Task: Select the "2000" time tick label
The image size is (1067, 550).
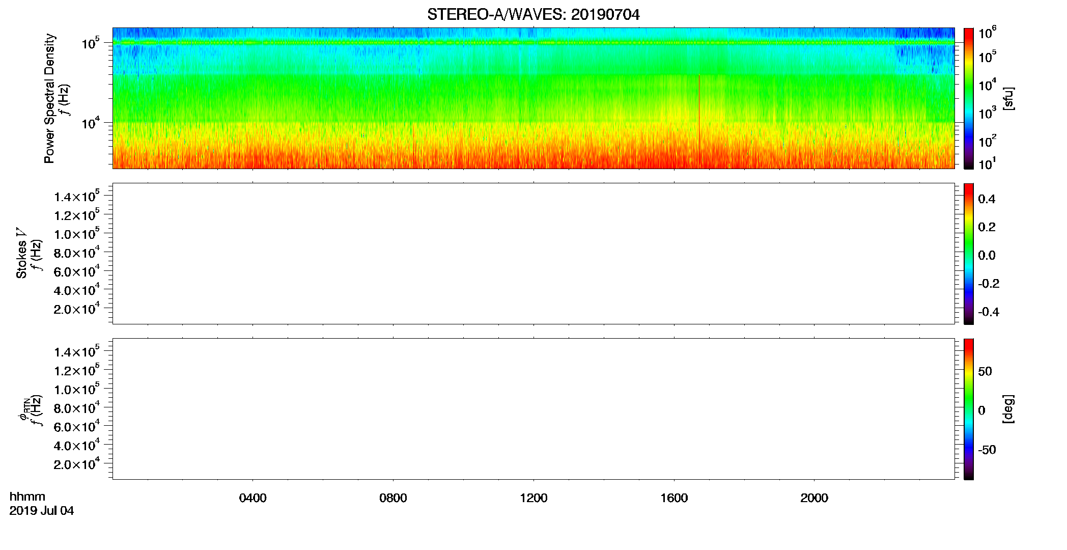Action: [x=814, y=498]
